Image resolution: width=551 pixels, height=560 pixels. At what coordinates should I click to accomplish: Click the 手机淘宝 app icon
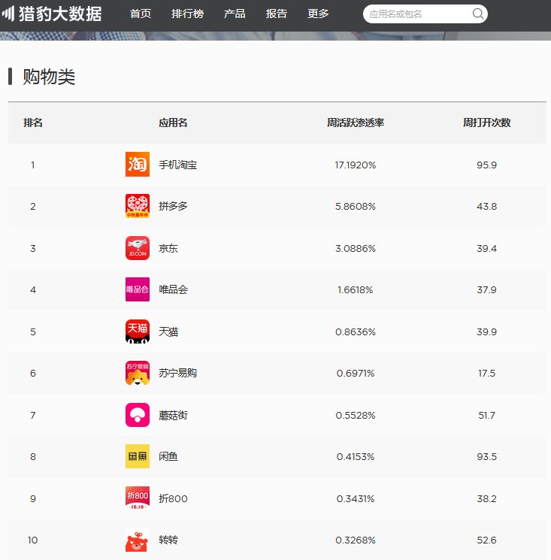click(x=138, y=165)
